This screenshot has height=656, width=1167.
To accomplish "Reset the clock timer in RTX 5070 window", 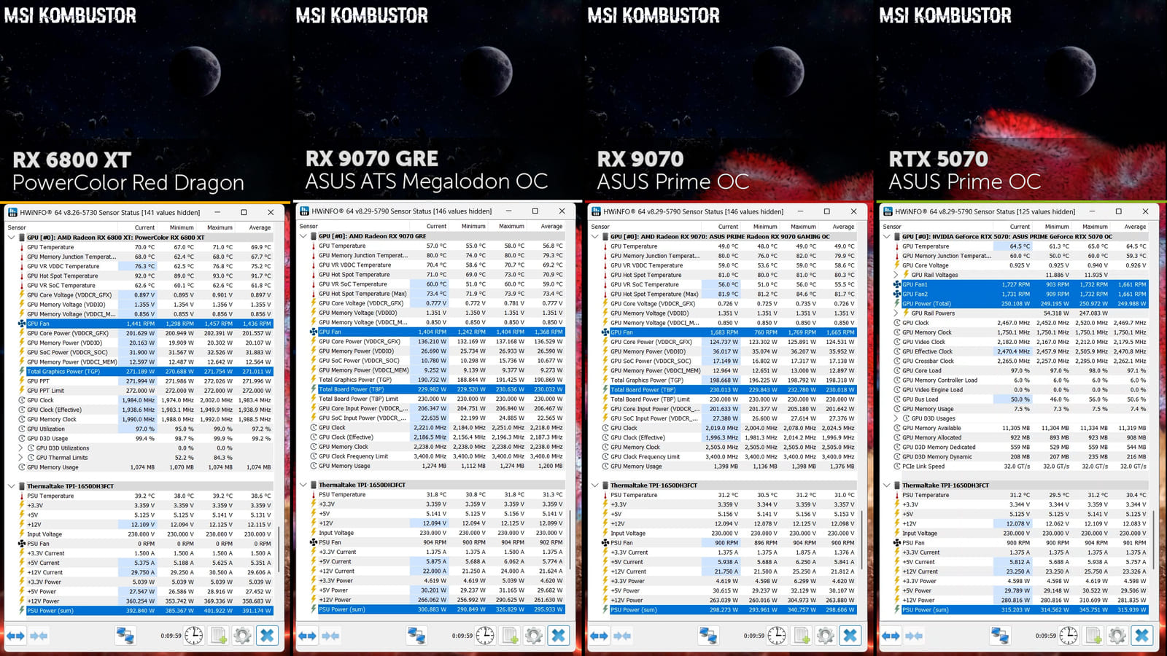I will point(1069,636).
